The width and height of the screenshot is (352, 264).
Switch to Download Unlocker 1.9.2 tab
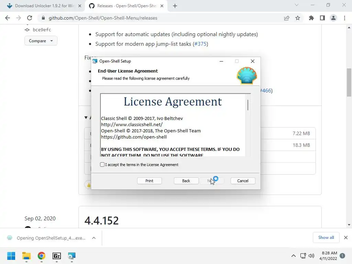[x=44, y=6]
